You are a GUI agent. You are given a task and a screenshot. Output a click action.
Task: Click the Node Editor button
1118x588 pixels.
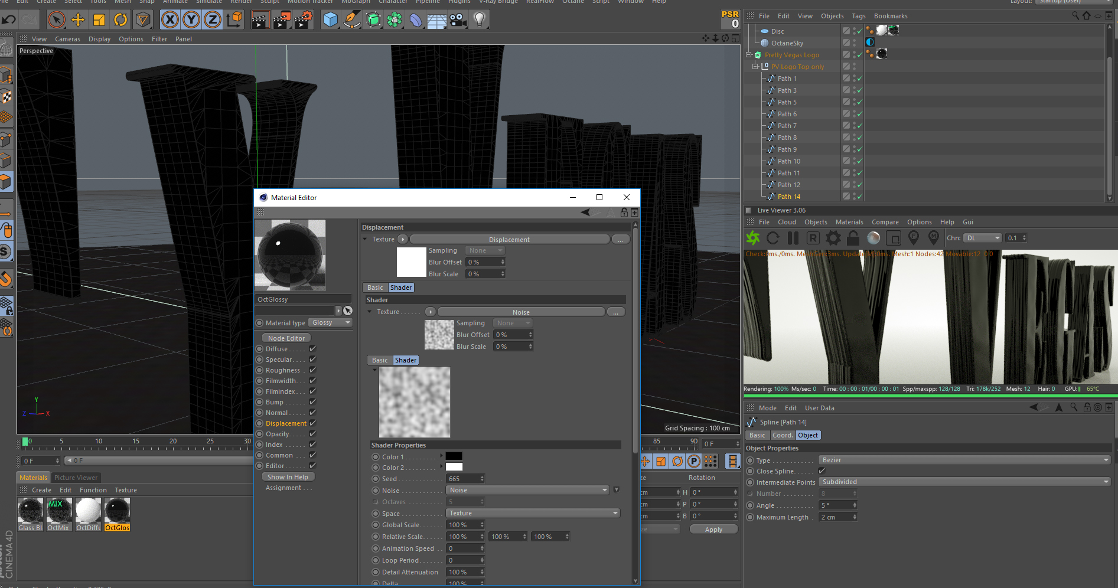(286, 338)
